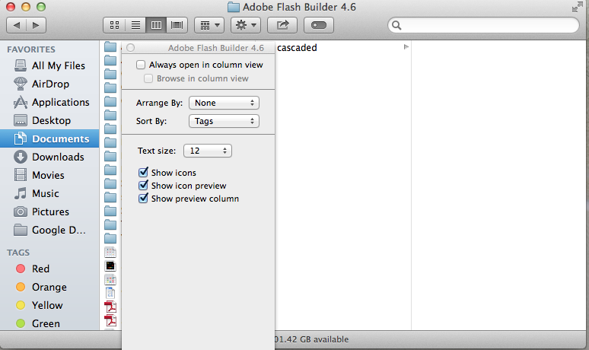Open the Arrange By dropdown
This screenshot has width=589, height=350.
224,103
